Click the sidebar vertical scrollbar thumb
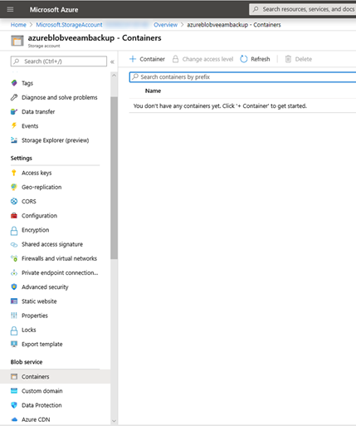The width and height of the screenshot is (356, 426). click(x=114, y=178)
